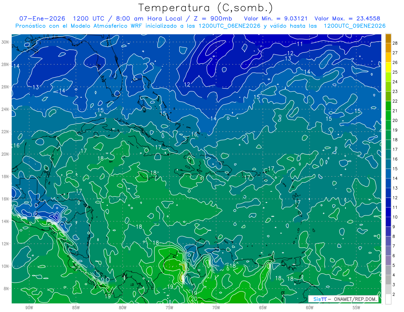
Task: Click the '10N' latitude axis label
Action: coord(5,266)
